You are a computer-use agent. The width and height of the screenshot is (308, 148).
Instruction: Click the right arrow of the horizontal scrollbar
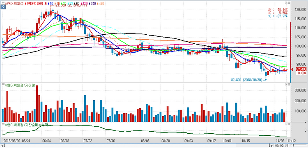[272, 146]
